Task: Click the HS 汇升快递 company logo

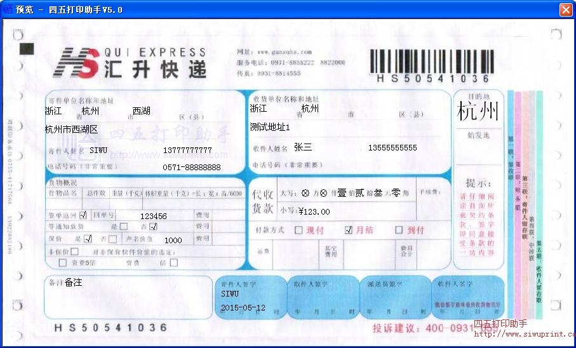Action: pyautogui.click(x=130, y=63)
